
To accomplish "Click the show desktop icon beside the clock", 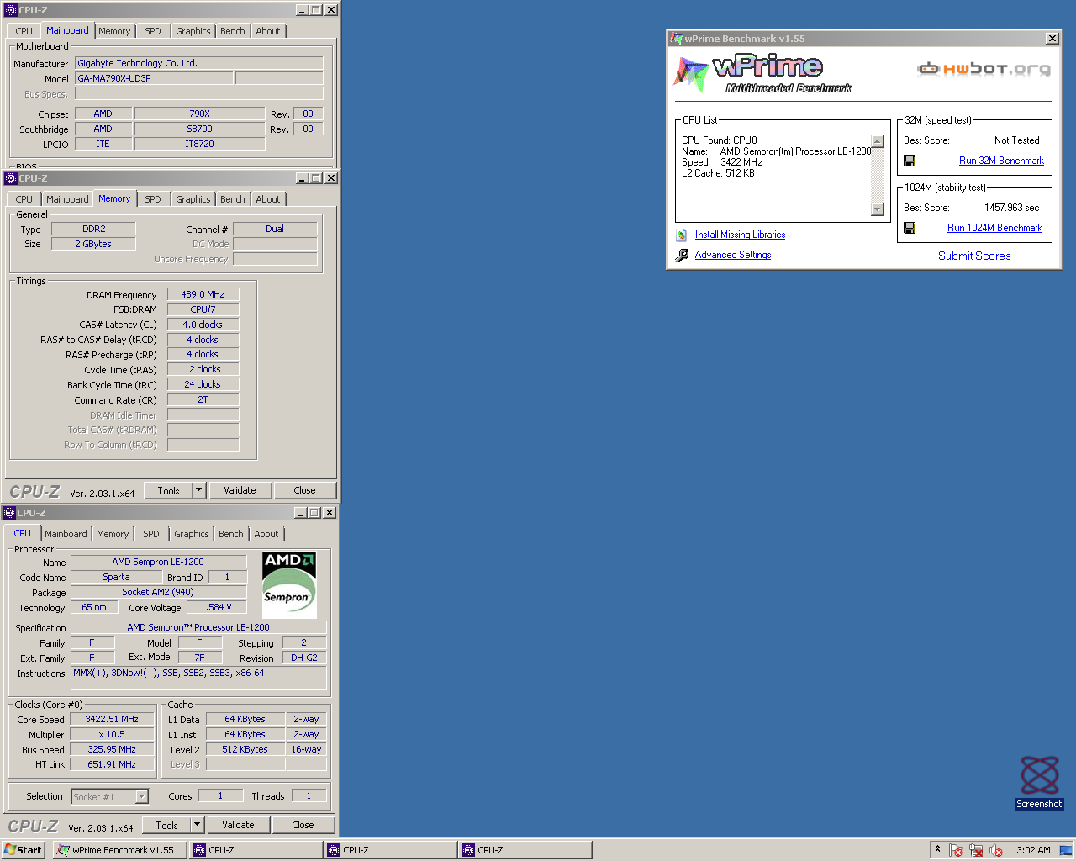I will point(1066,850).
